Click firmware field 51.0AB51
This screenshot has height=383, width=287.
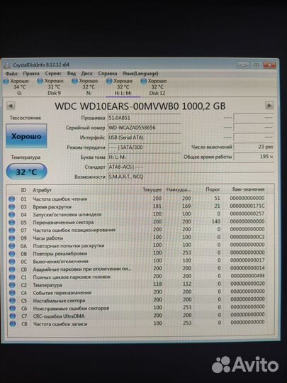click(x=144, y=118)
